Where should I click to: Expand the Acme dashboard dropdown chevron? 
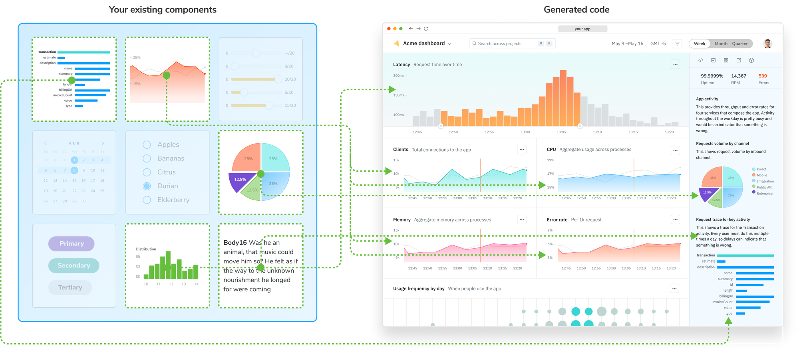pyautogui.click(x=449, y=44)
